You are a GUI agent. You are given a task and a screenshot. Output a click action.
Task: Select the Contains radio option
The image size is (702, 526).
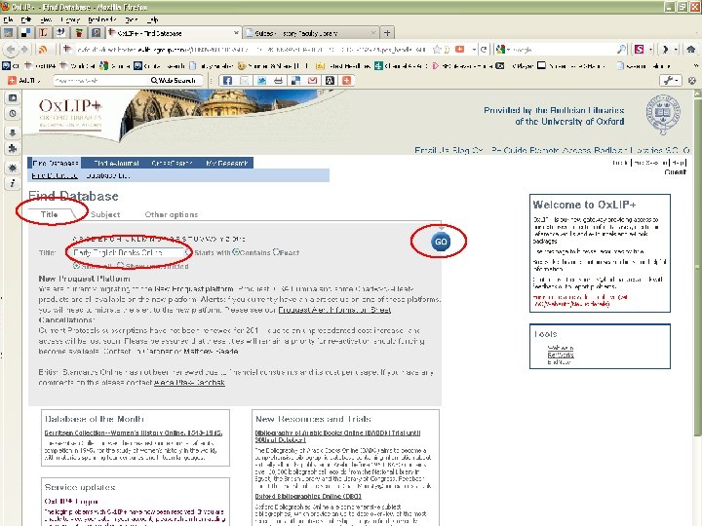tap(236, 252)
